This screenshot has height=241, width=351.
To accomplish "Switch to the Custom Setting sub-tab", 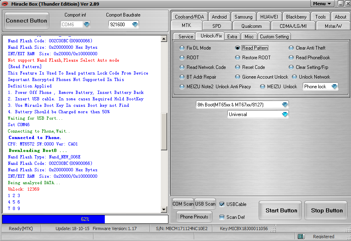I will coord(274,37).
